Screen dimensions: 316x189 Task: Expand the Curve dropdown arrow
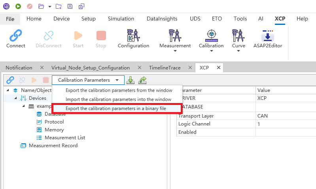coord(238,51)
